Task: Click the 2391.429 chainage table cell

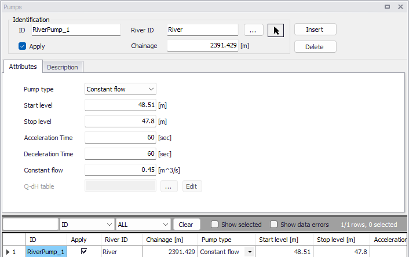Action: coord(170,252)
